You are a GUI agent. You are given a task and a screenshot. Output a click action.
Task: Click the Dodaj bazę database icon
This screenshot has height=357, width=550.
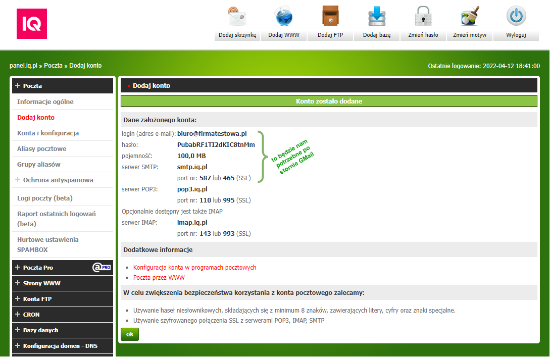(377, 17)
